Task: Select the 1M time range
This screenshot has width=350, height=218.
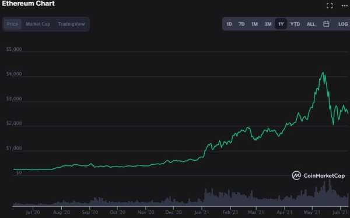Action: pos(255,24)
